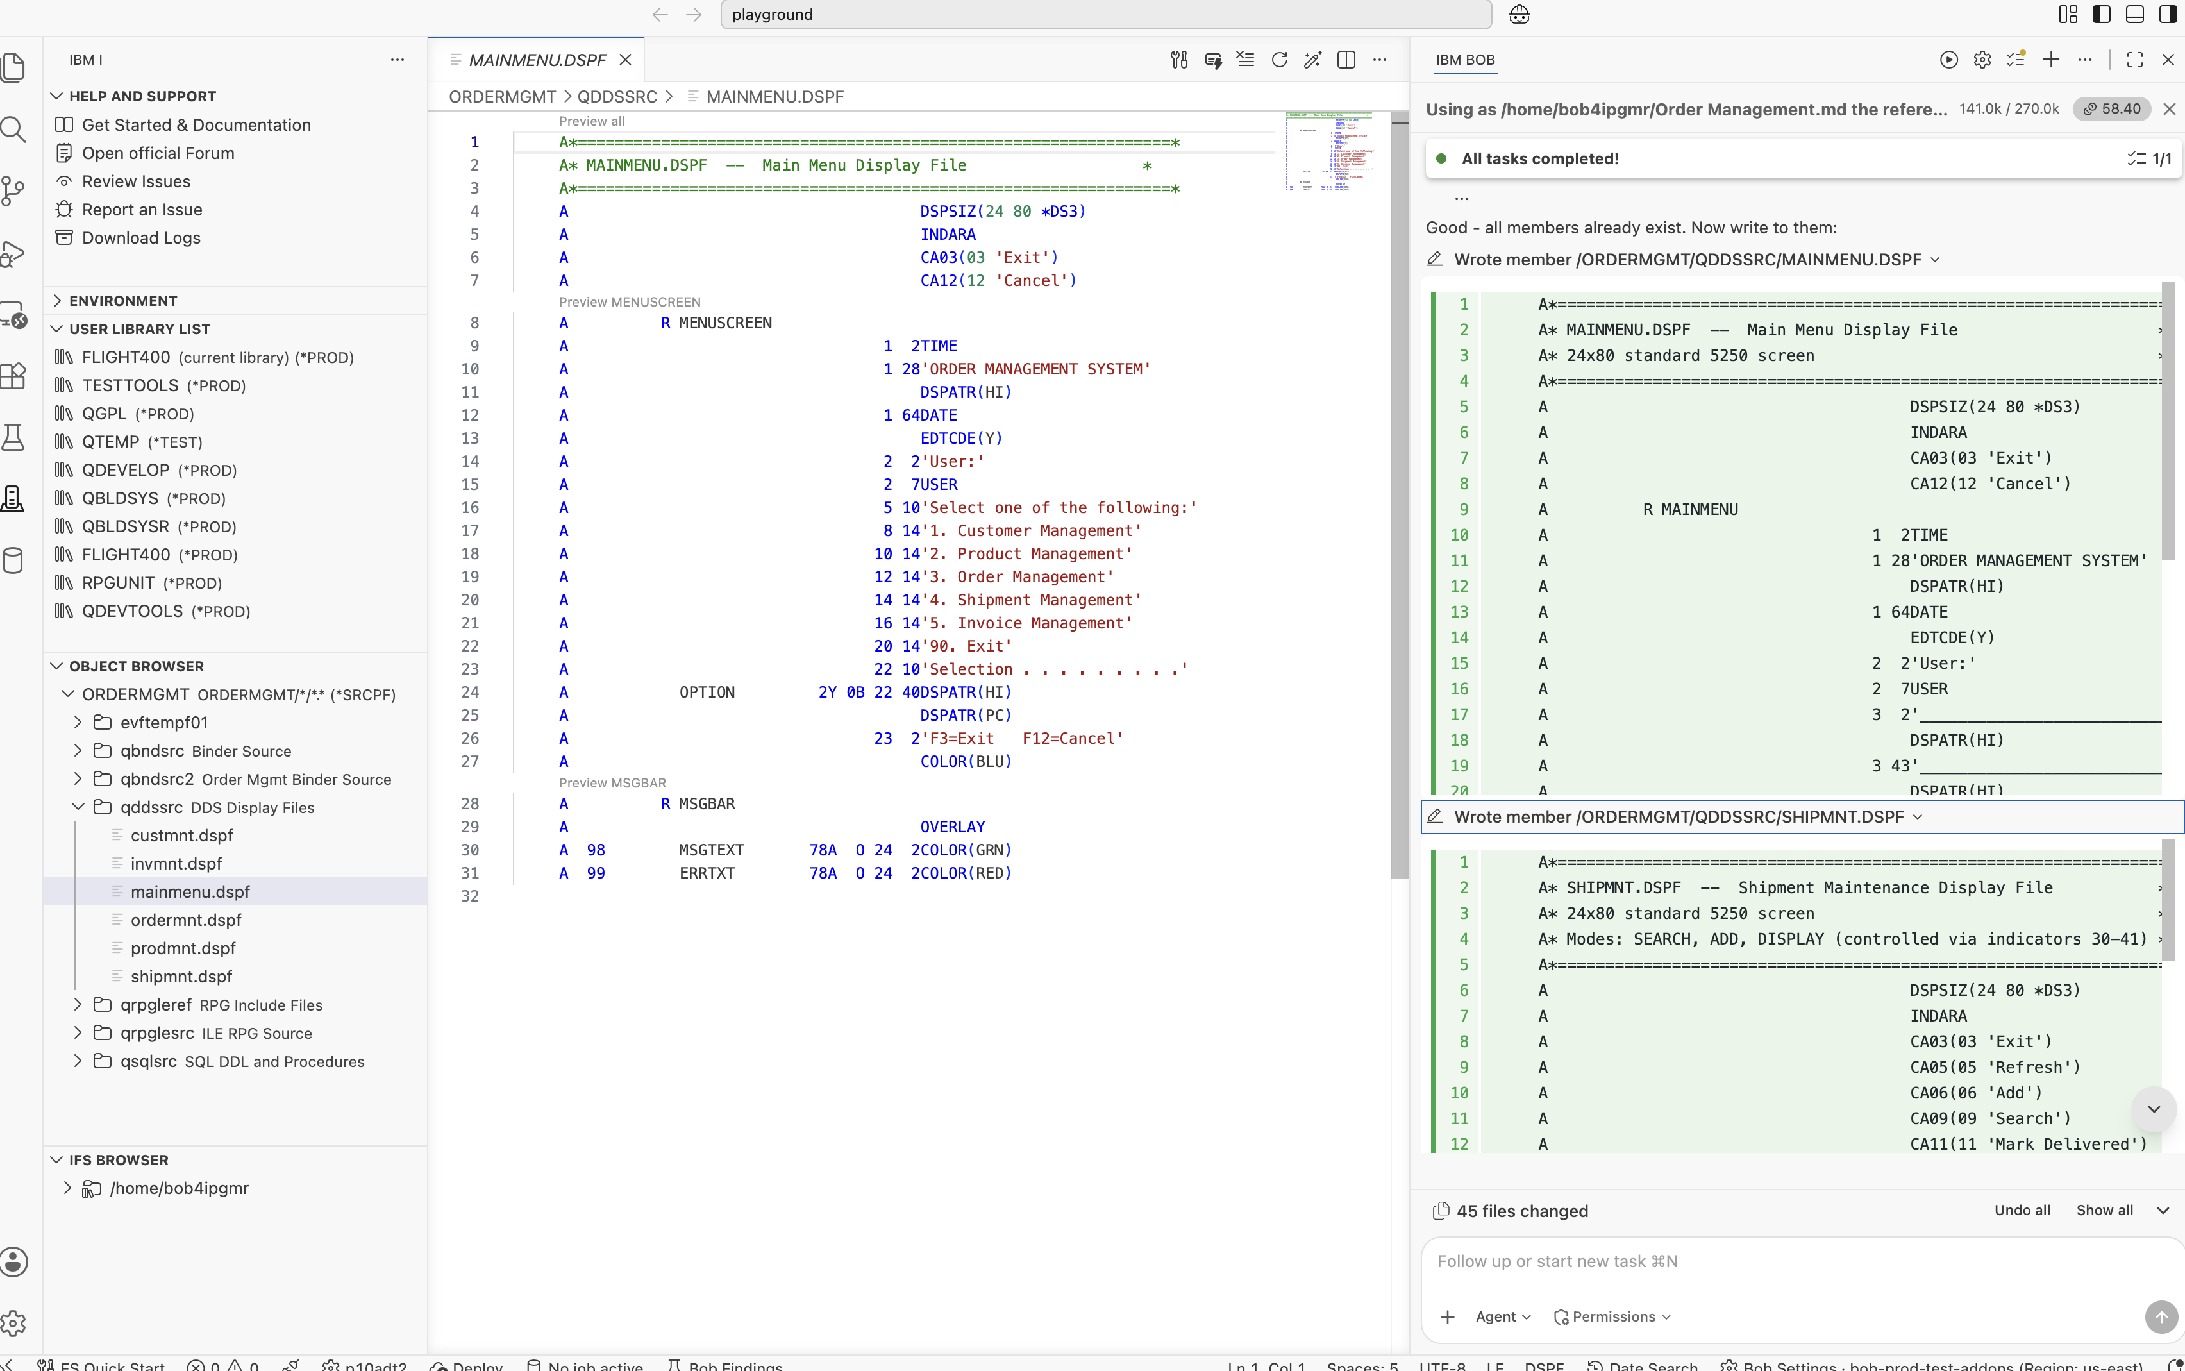
Task: Click split editor icon in editor toolbar
Action: [x=1346, y=60]
